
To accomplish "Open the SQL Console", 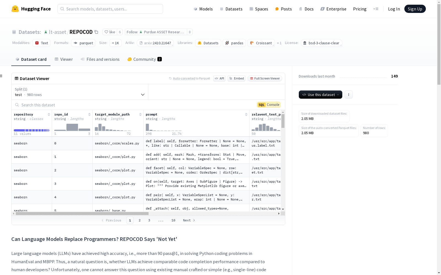I will (269, 105).
